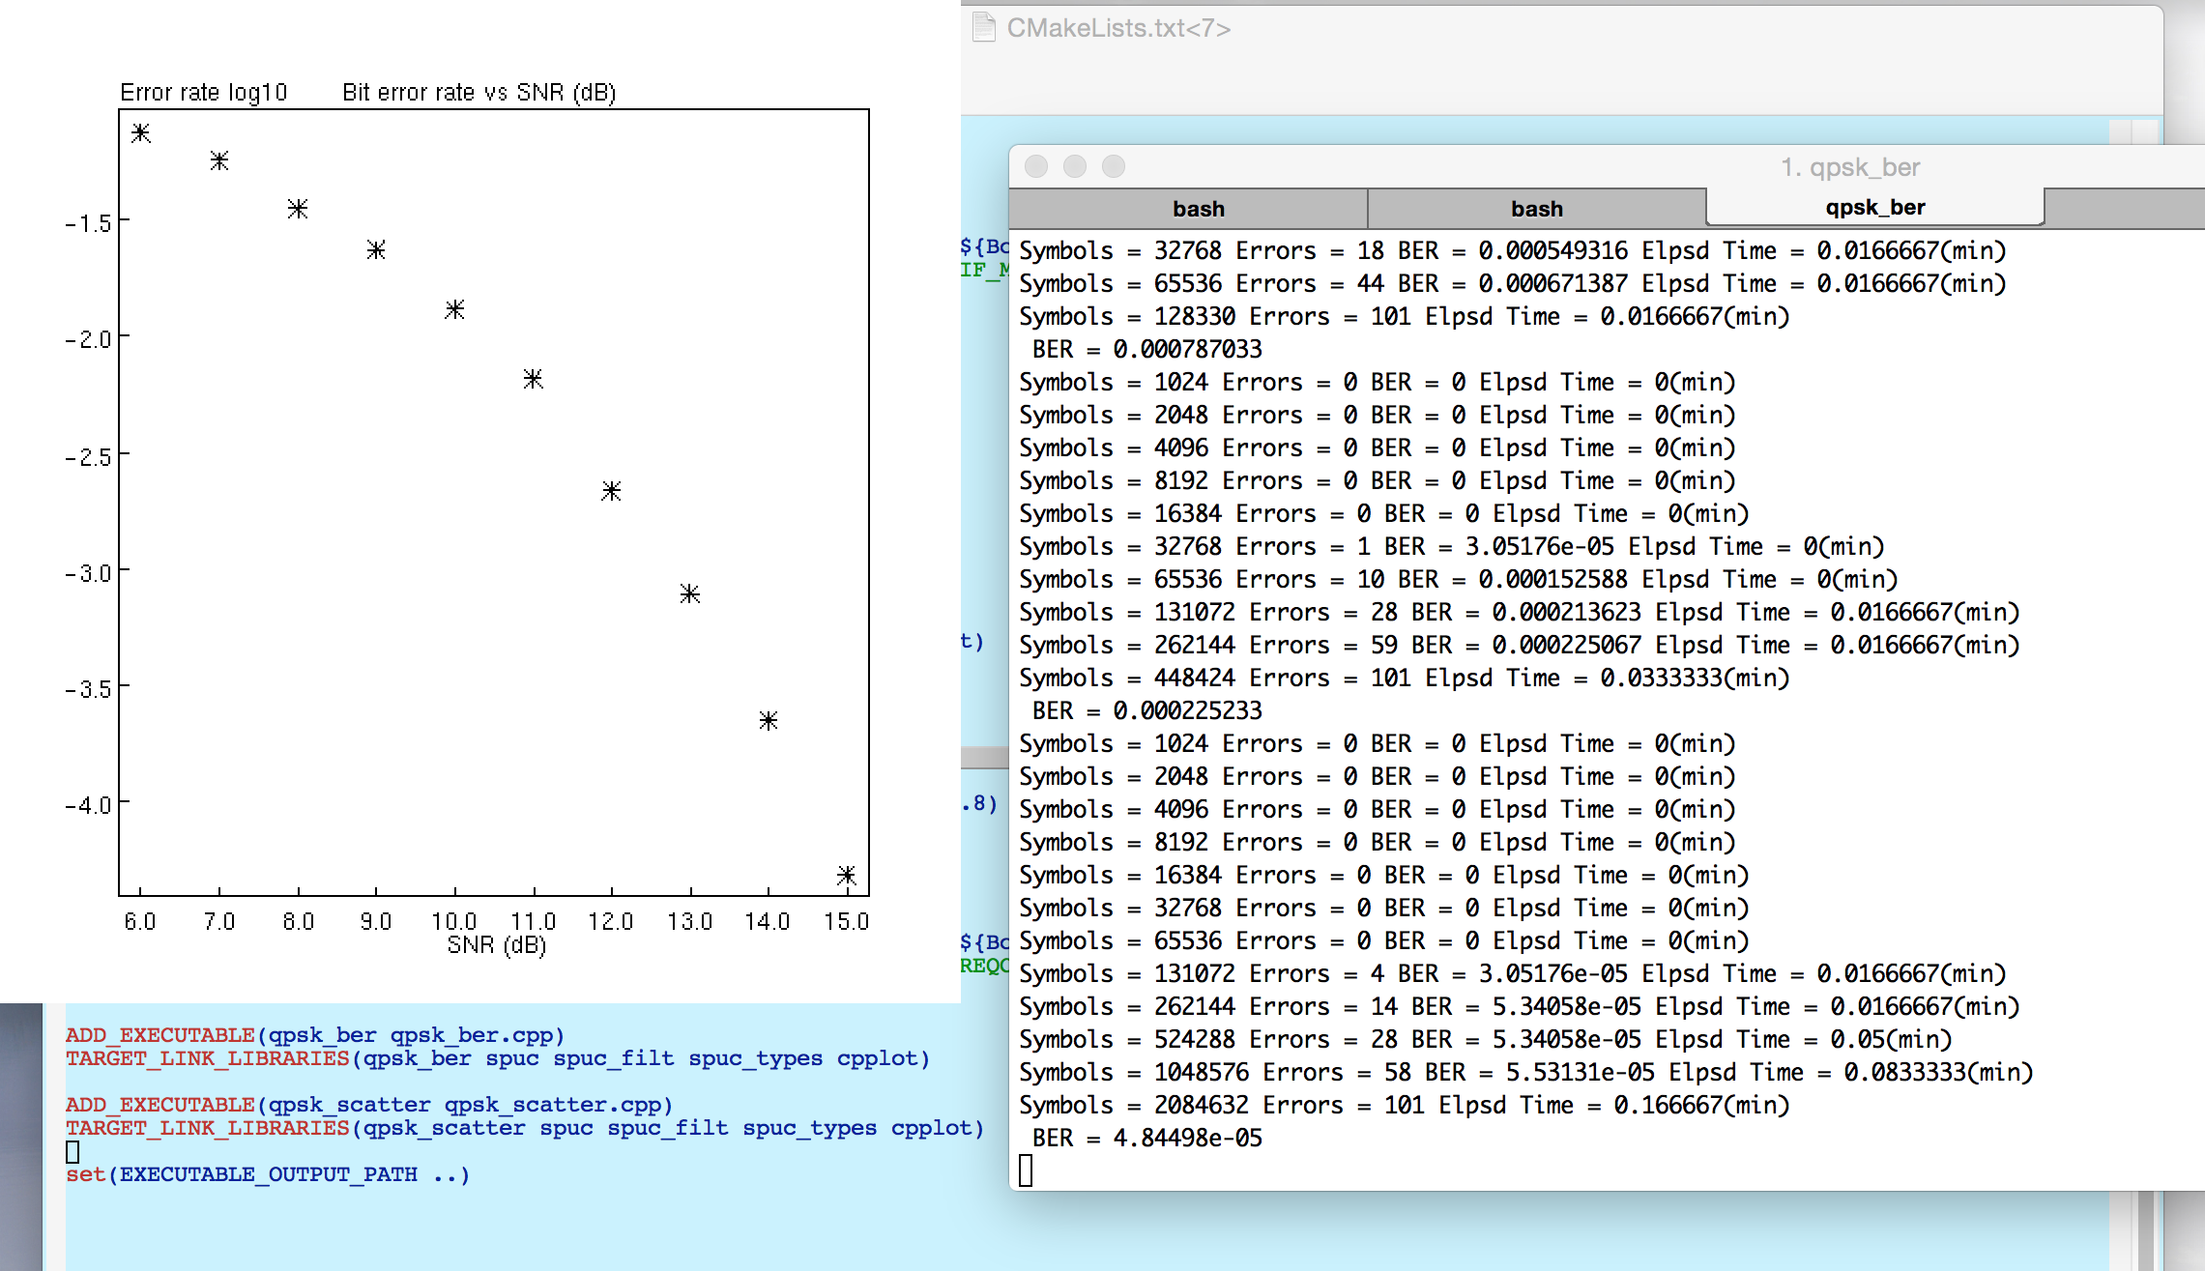
Task: Click the plot data point at SNR 12.0
Action: click(611, 491)
